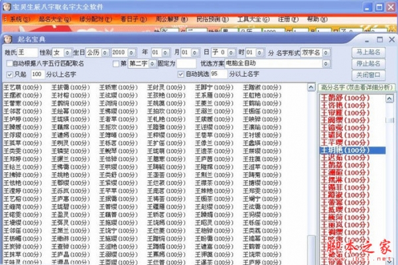Click the 起名宝典 dialog title icon
Screen dimensions: 398x265
coord(8,39)
